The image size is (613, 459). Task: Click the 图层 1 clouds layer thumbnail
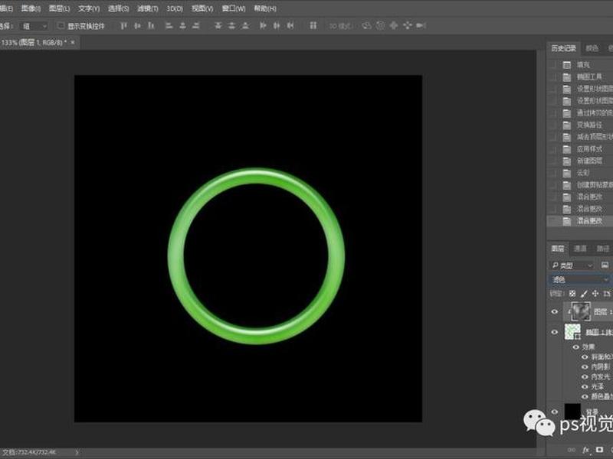pyautogui.click(x=581, y=311)
